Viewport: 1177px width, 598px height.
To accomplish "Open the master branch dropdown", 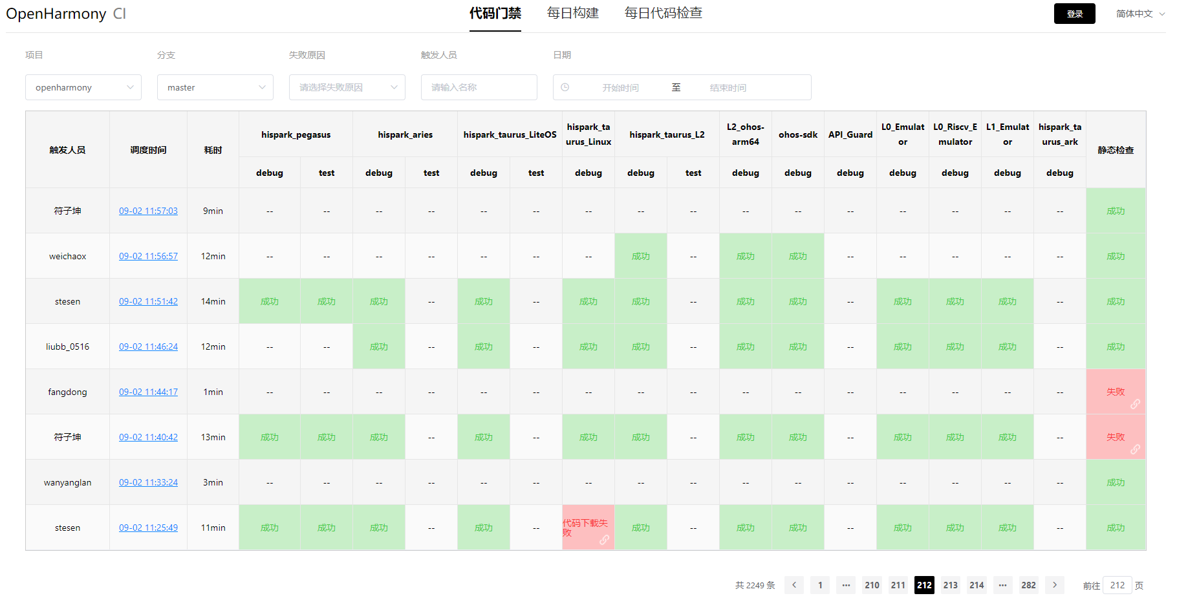I will (215, 87).
